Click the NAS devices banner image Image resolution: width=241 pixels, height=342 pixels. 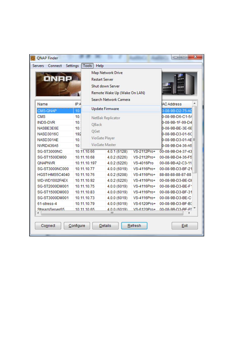point(179,84)
